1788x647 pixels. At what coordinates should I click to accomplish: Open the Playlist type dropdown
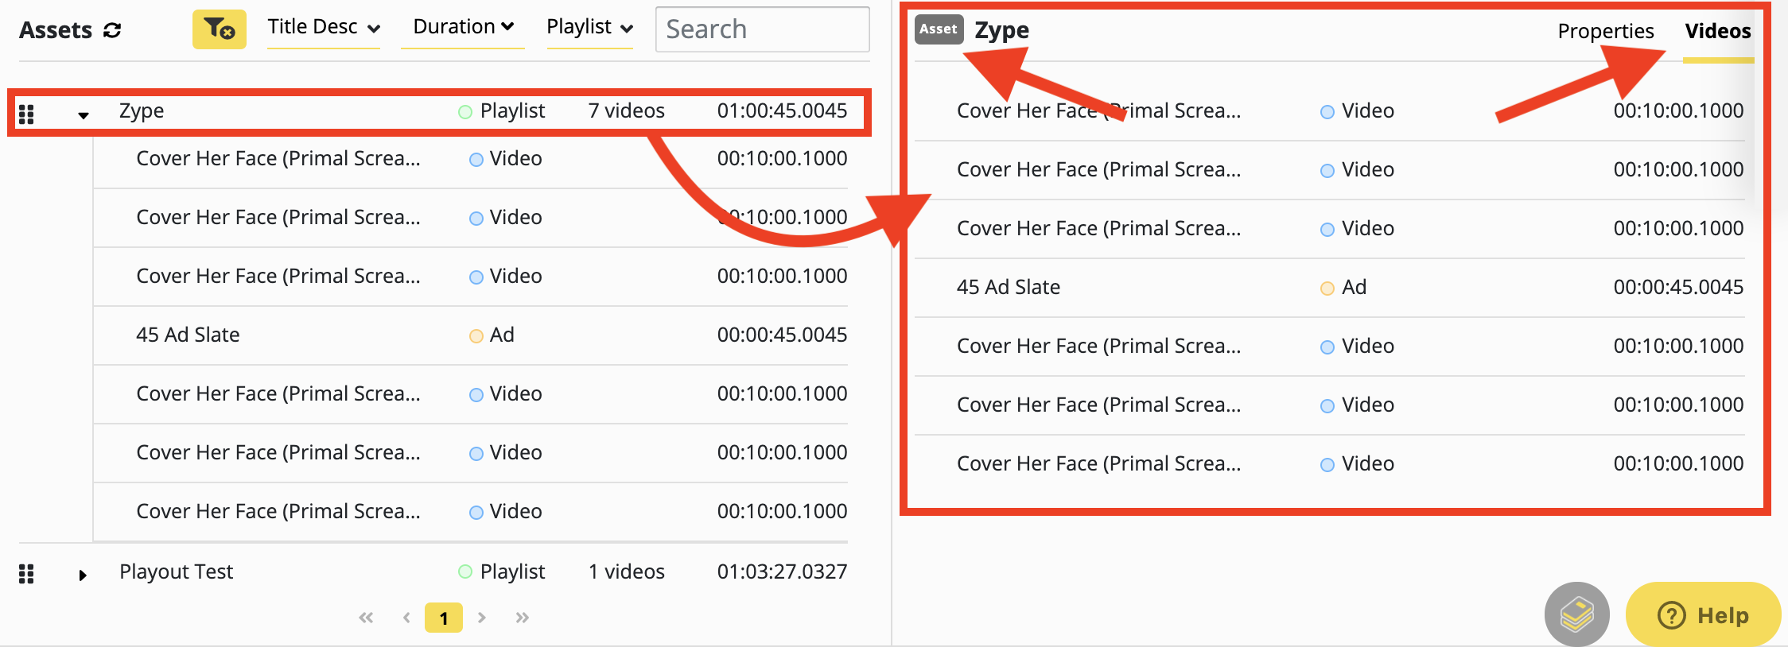point(589,28)
